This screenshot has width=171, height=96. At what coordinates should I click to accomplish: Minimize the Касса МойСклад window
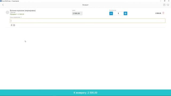click(x=161, y=1)
